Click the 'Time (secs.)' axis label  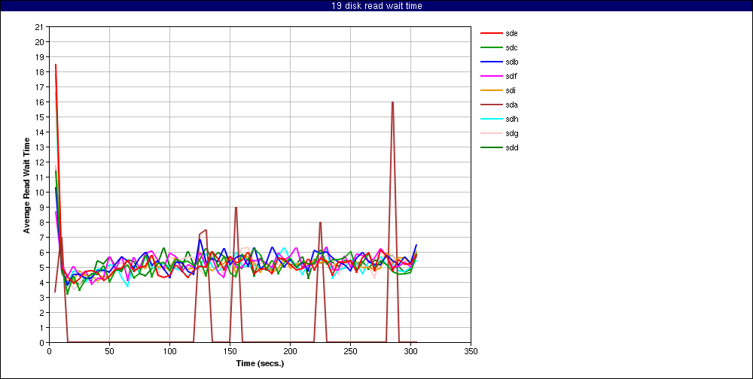click(x=260, y=363)
